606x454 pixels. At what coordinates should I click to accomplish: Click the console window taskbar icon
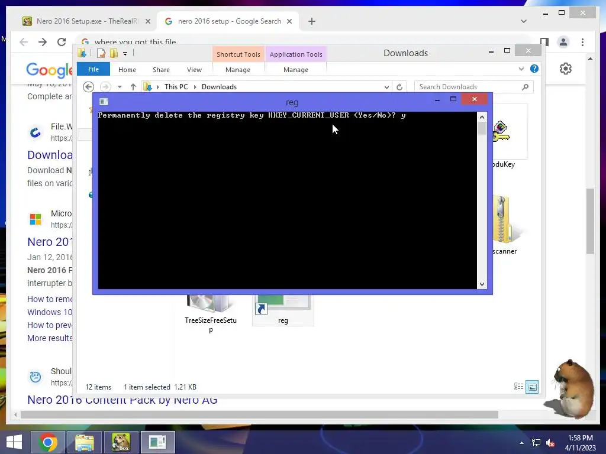(157, 442)
